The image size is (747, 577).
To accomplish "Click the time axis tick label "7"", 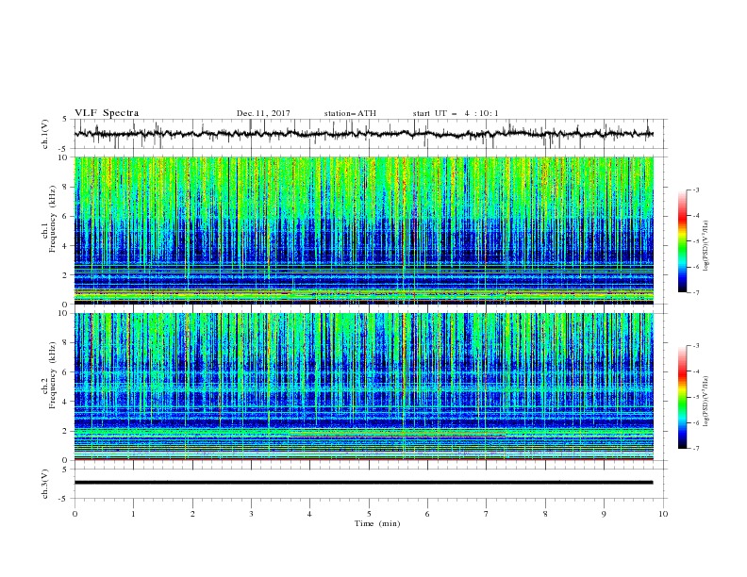I will pos(487,514).
